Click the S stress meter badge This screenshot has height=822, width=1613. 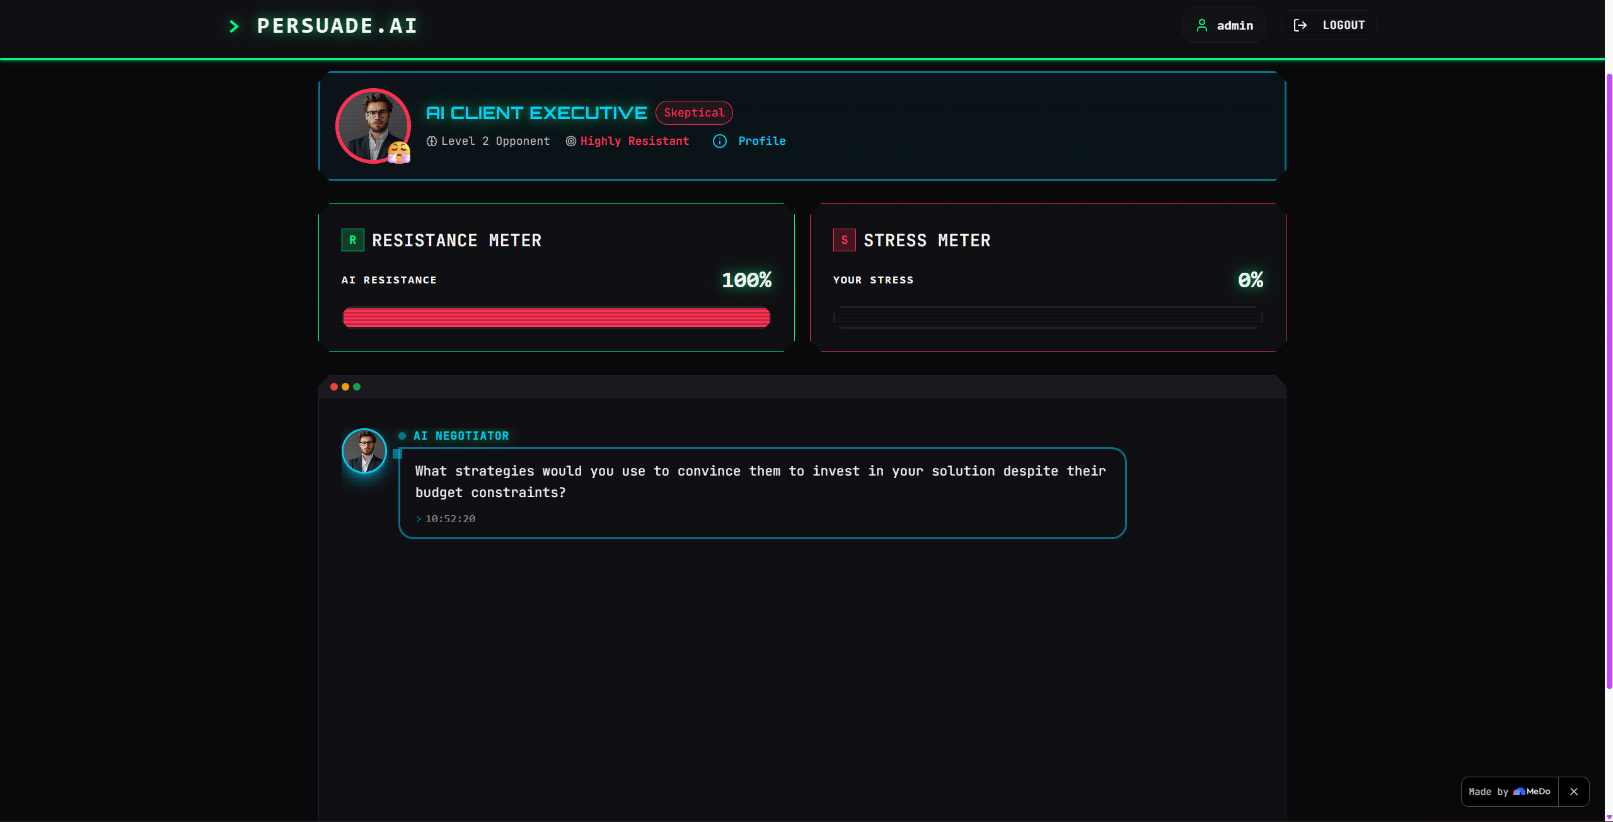[x=845, y=240]
